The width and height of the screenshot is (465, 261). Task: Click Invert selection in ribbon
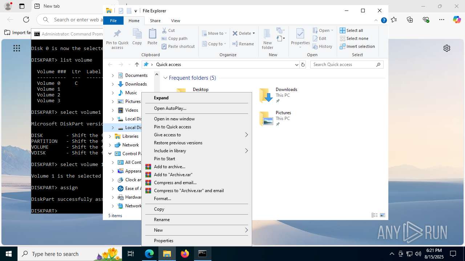coord(357,46)
